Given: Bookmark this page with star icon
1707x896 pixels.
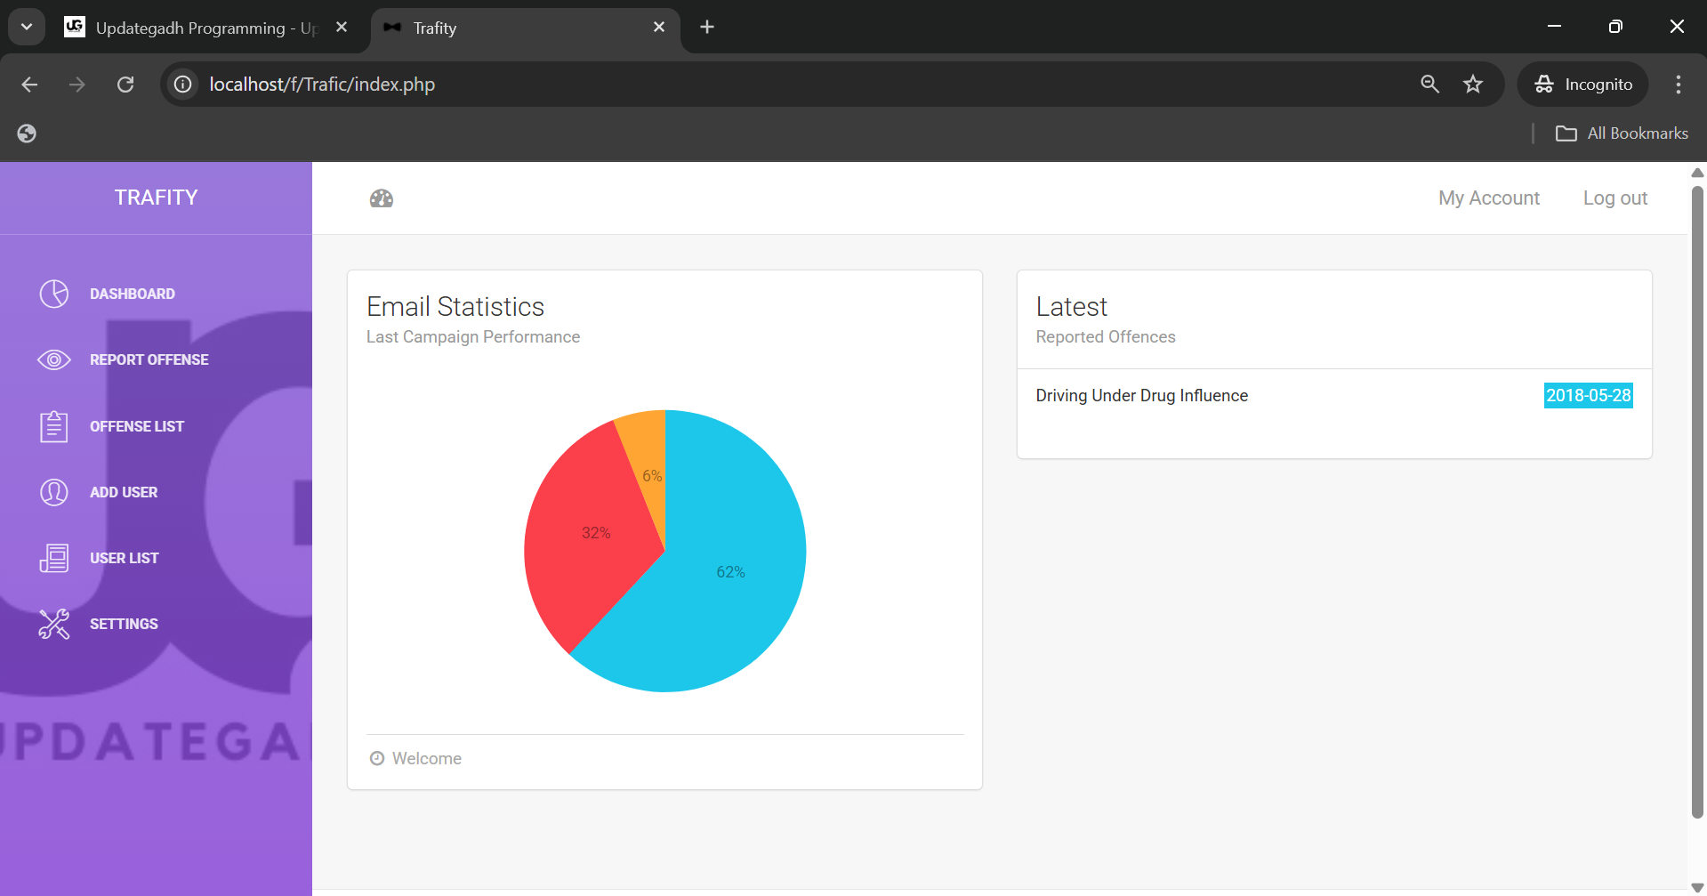Looking at the screenshot, I should pos(1473,85).
